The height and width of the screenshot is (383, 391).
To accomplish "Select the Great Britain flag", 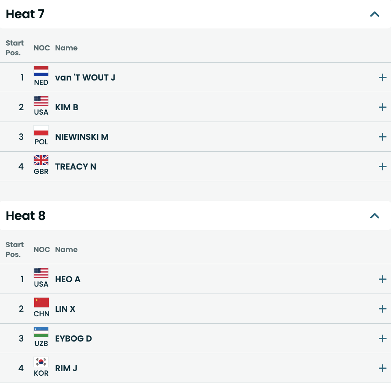I will pos(41,160).
